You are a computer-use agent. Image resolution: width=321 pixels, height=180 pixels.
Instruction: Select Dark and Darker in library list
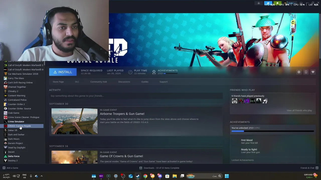click(x=16, y=134)
